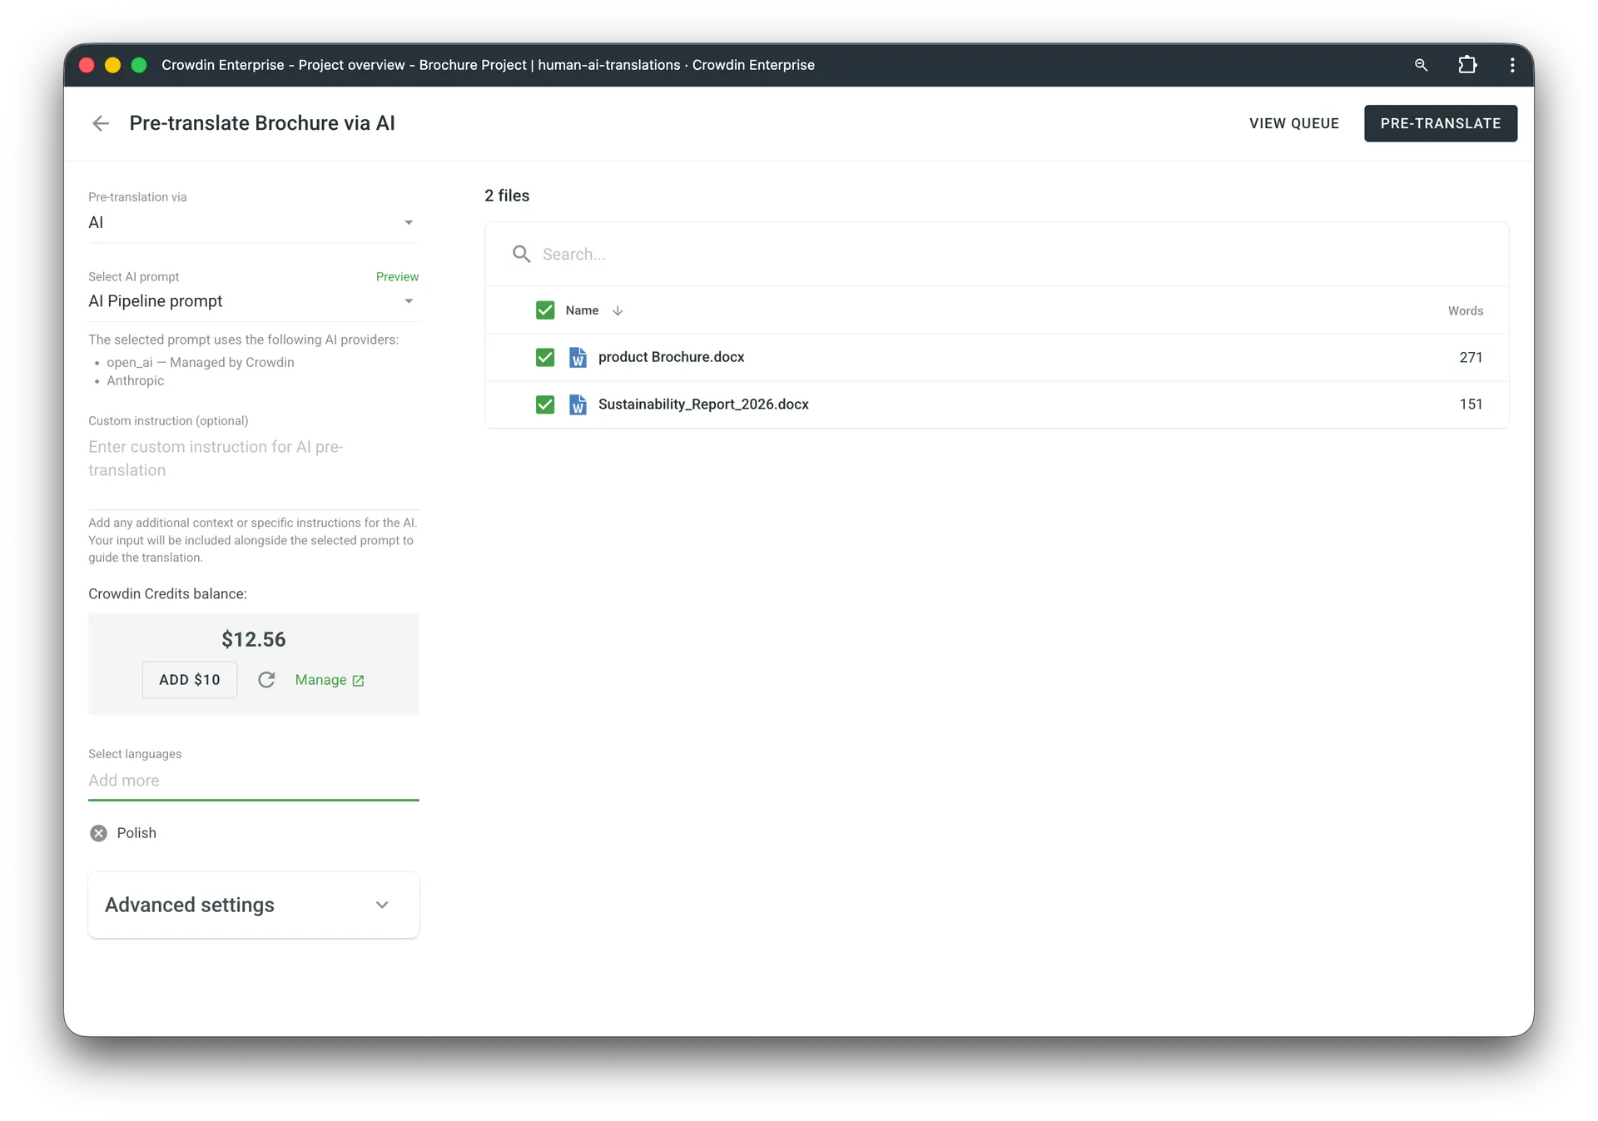This screenshot has height=1121, width=1598.
Task: Click the Name column header
Action: [582, 310]
